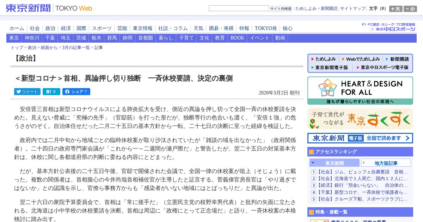The width and height of the screenshot is (423, 222).
Task: Select 神奈川 in regional bar
Action: point(32,38)
